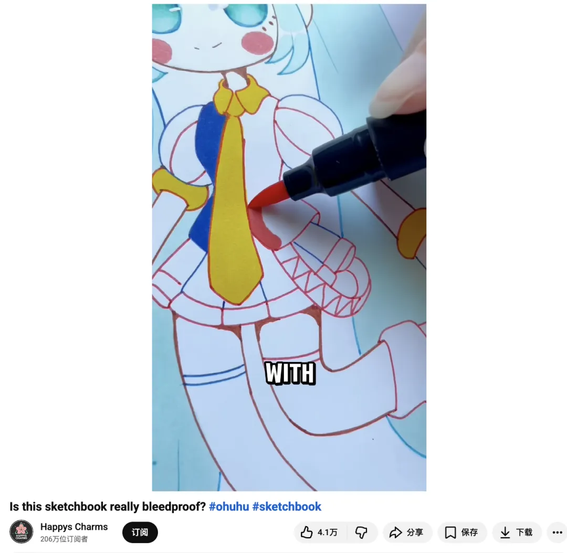Visit the Happys Charms channel name link
The width and height of the screenshot is (567, 553).
click(74, 527)
